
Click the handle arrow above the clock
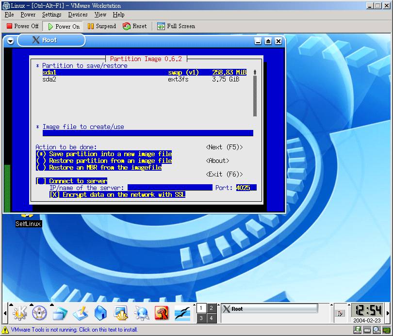coord(349,304)
